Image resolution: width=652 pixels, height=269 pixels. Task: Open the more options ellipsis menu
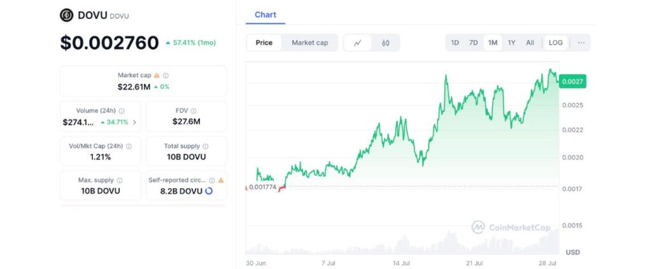tap(581, 43)
